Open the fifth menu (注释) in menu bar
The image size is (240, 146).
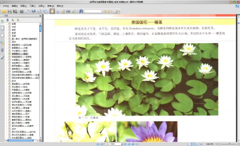(42, 6)
